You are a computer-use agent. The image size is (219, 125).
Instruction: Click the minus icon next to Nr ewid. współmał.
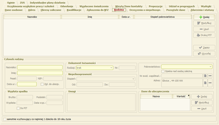pyautogui.click(x=210, y=76)
